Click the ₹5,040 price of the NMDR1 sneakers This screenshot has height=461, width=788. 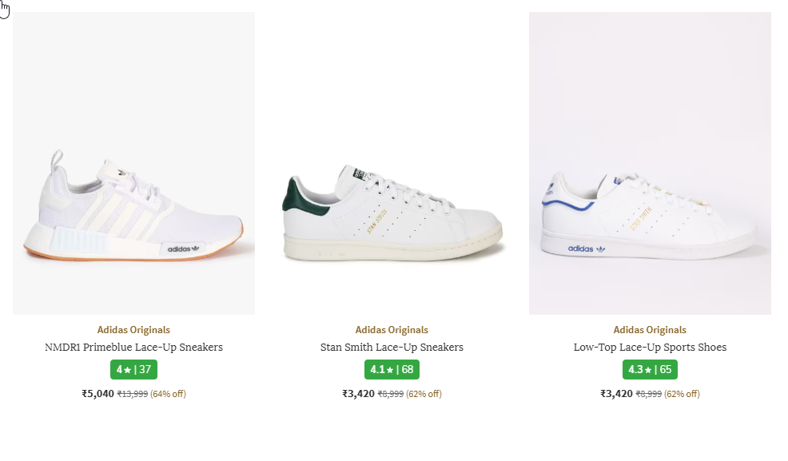98,394
